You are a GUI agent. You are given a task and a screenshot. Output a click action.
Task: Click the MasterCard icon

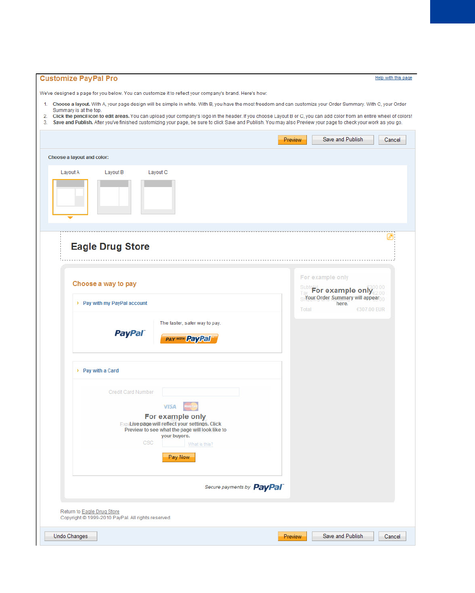(x=191, y=406)
